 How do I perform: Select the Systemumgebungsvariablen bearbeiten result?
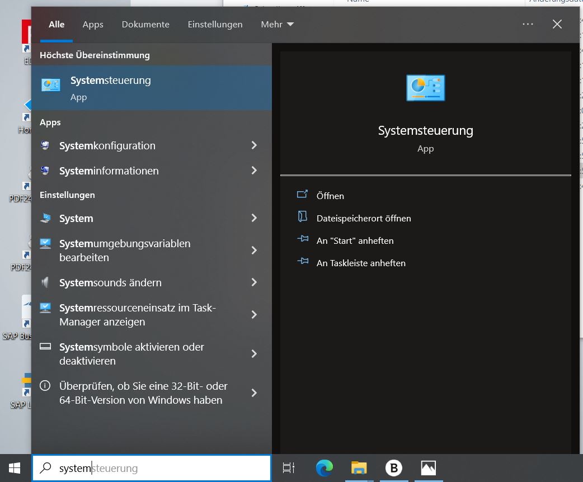(125, 251)
